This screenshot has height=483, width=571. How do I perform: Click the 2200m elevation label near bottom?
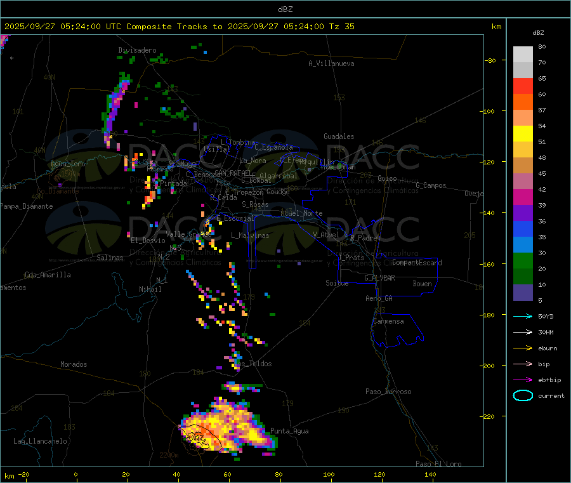169,455
